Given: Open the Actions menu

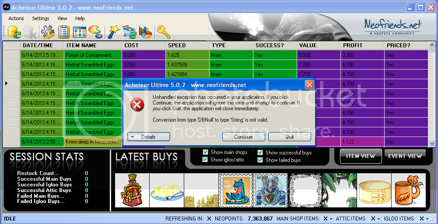Looking at the screenshot, I should coord(16,18).
